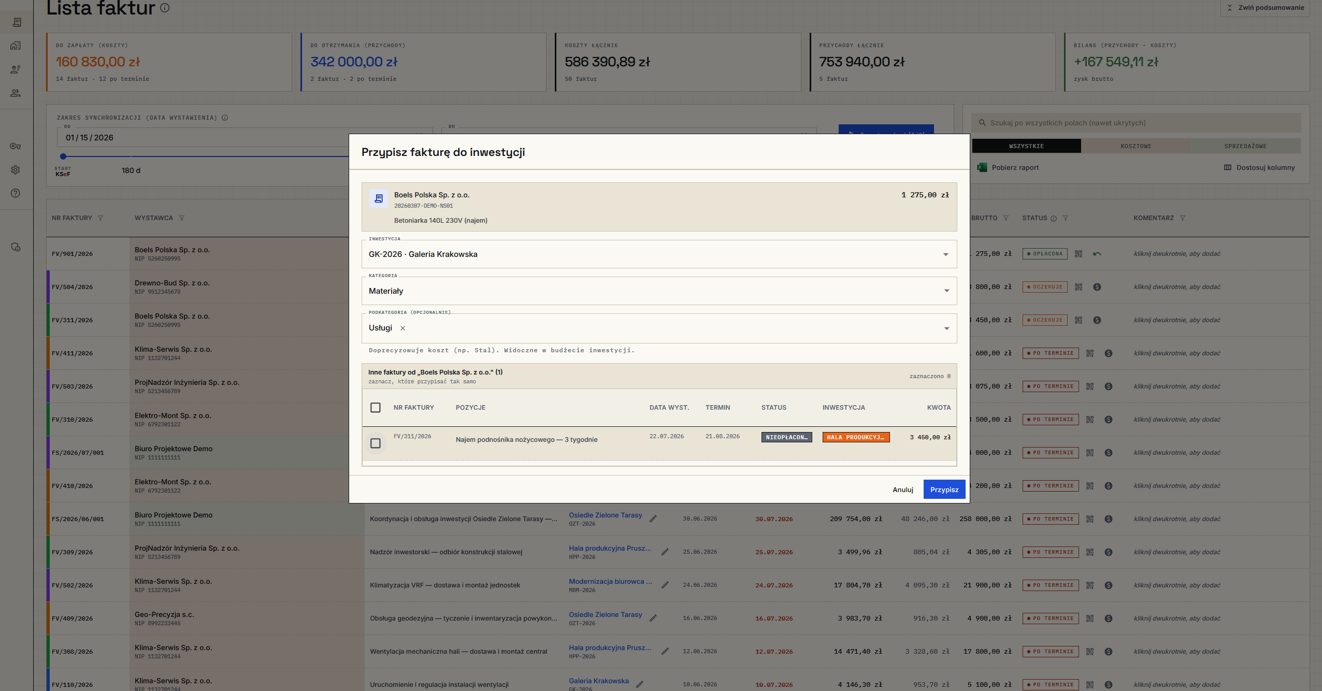
Task: Open the settings gear in sidebar
Action: click(x=16, y=170)
